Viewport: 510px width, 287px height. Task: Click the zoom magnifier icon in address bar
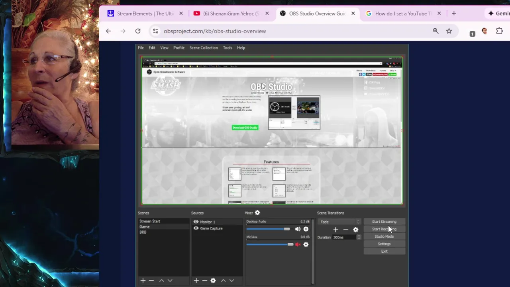[x=435, y=31]
